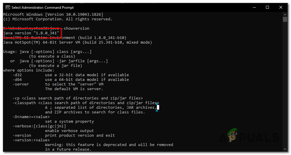Click the Microsoft Windows version line
291x155 pixels.
pos(53,15)
